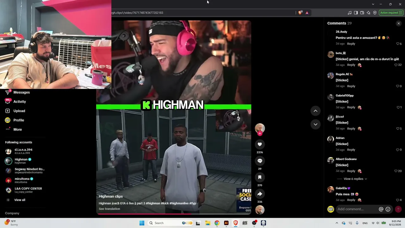Open the Action required browser menu
This screenshot has height=228, width=405.
point(391,13)
